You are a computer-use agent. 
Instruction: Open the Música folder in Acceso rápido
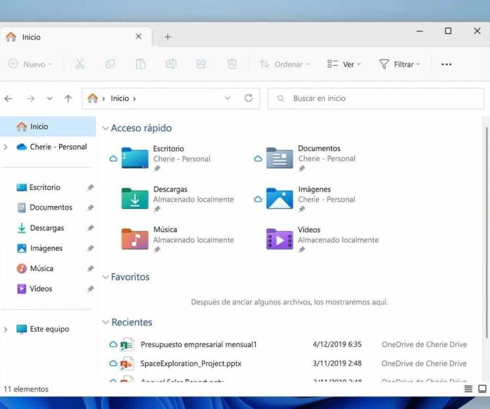coord(178,239)
